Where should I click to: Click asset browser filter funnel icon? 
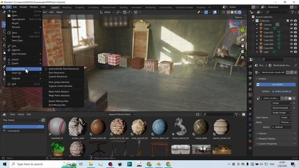(x=236, y=114)
